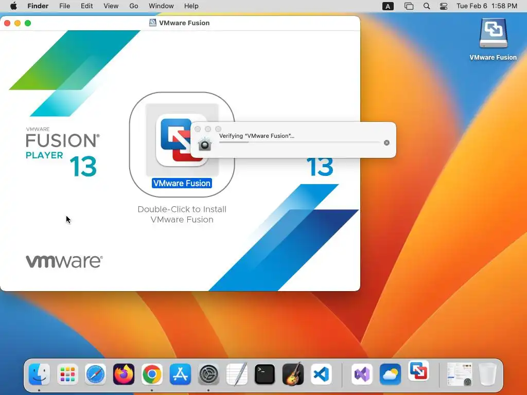
Task: Launch Visual Studio Code from Dock
Action: 321,374
